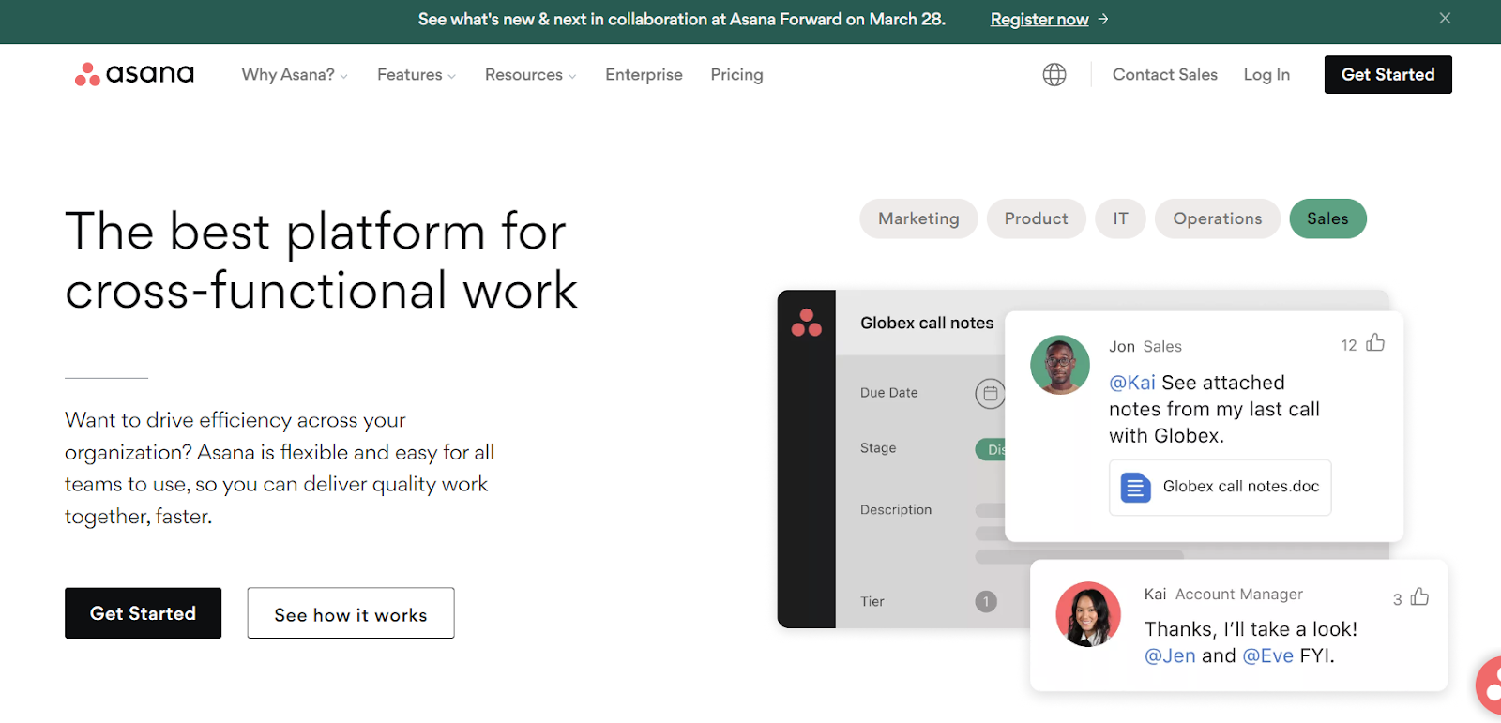Screen dimensions: 1501x723
Task: Click the @Eve mention
Action: [x=1267, y=655]
